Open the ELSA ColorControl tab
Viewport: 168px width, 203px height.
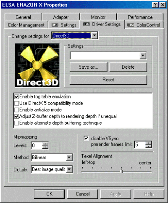click(x=144, y=25)
